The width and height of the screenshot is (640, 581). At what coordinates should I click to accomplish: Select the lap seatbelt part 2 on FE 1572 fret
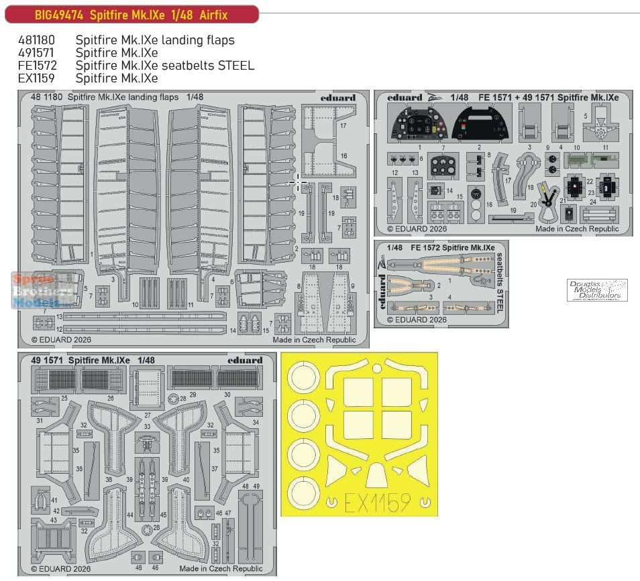(410, 285)
